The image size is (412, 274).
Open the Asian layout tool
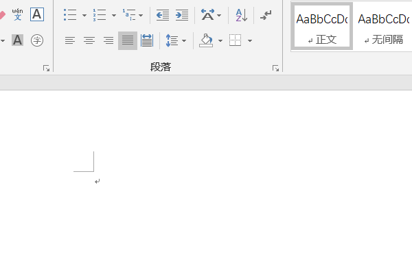(x=208, y=14)
